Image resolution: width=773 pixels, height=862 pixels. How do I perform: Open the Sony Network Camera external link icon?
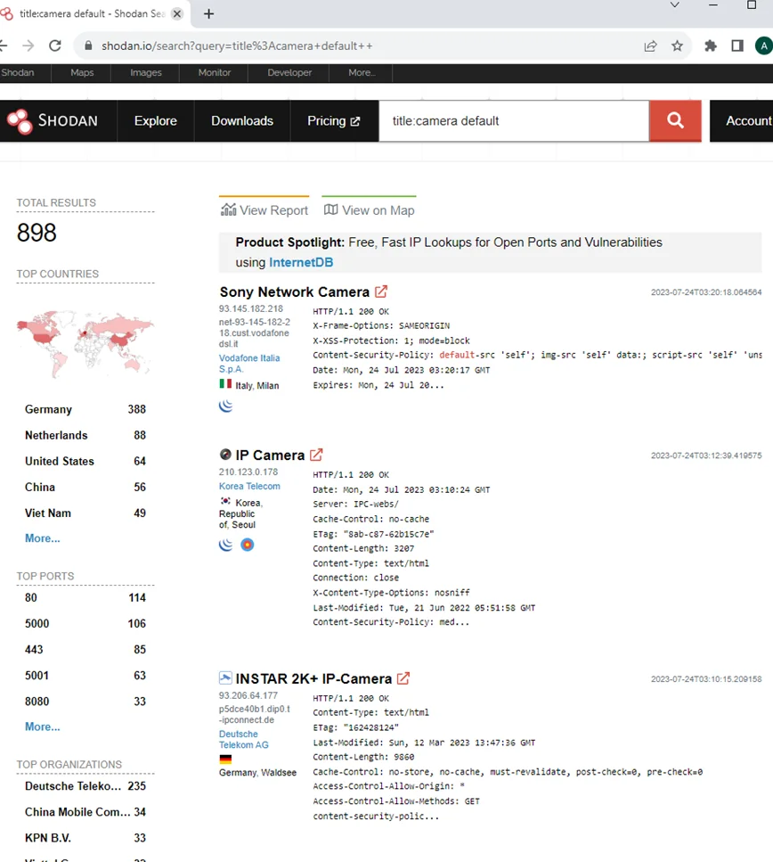381,291
